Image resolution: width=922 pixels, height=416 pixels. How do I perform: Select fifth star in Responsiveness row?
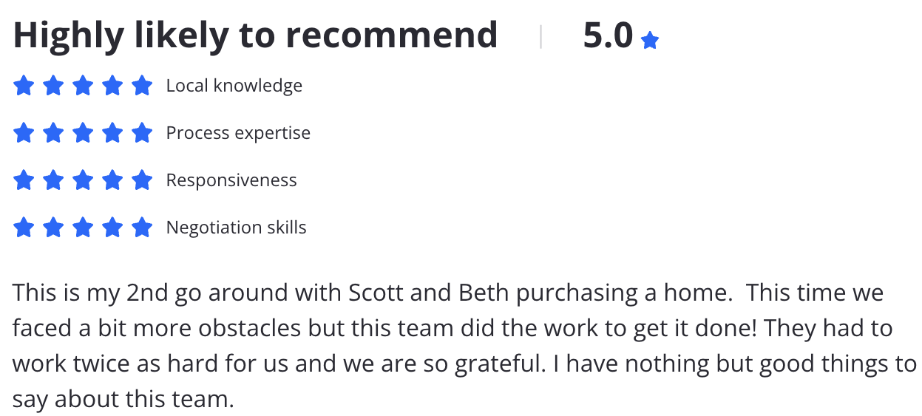(x=142, y=180)
